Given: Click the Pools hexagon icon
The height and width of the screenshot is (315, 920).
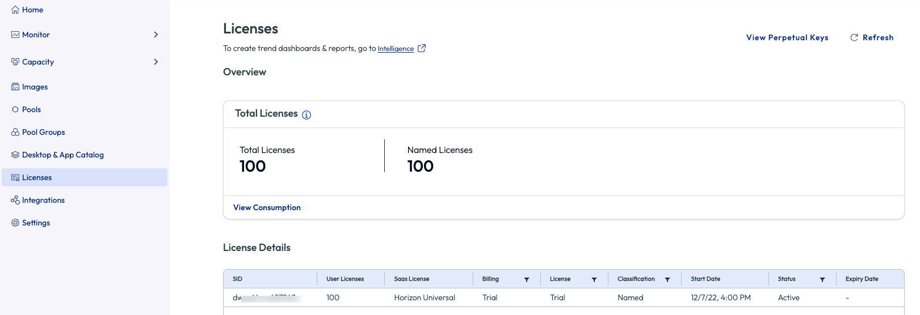Looking at the screenshot, I should click(15, 110).
